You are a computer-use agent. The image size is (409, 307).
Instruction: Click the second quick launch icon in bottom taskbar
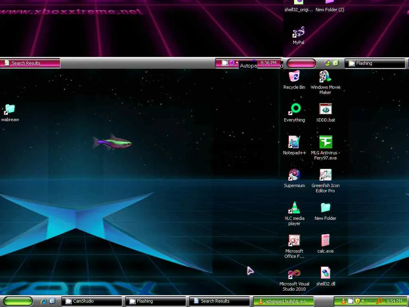point(52,301)
